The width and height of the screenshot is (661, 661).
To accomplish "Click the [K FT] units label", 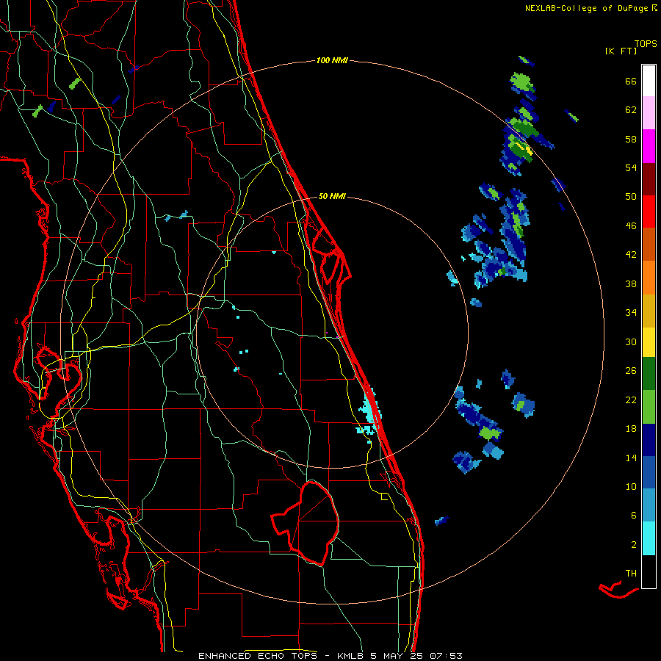I will (621, 51).
